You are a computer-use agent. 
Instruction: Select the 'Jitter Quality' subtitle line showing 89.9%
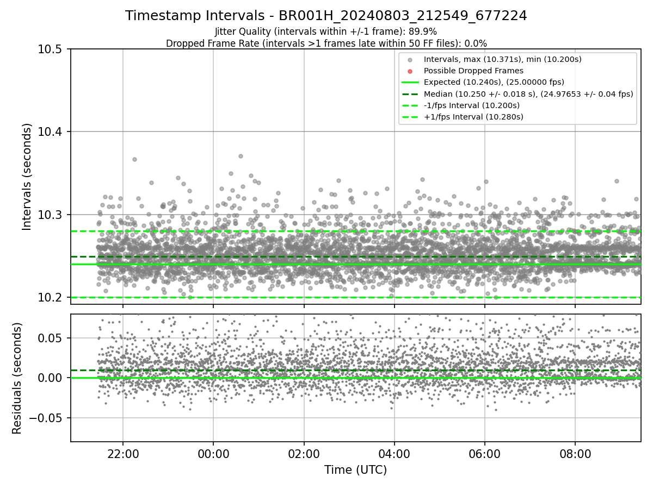326,32
